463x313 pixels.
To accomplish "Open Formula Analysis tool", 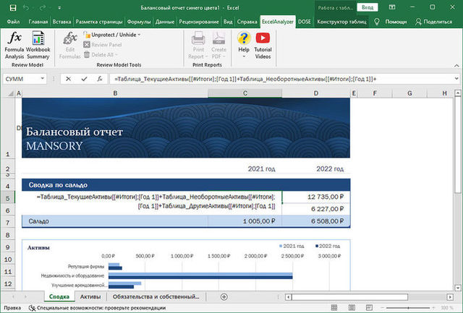I will 14,45.
